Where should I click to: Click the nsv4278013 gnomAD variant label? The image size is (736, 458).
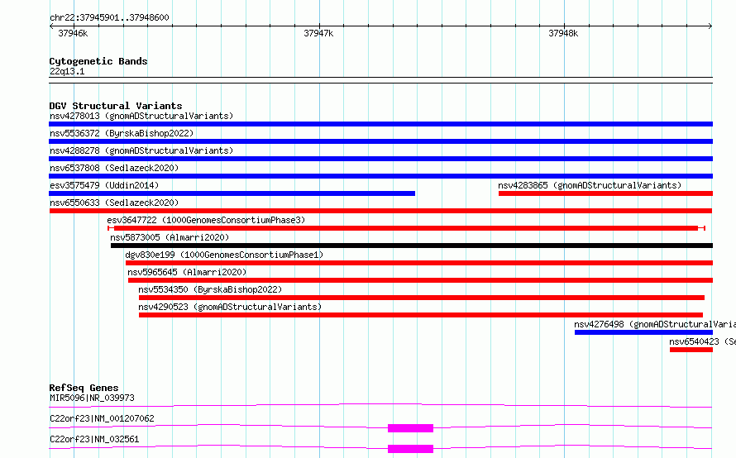[x=141, y=116]
